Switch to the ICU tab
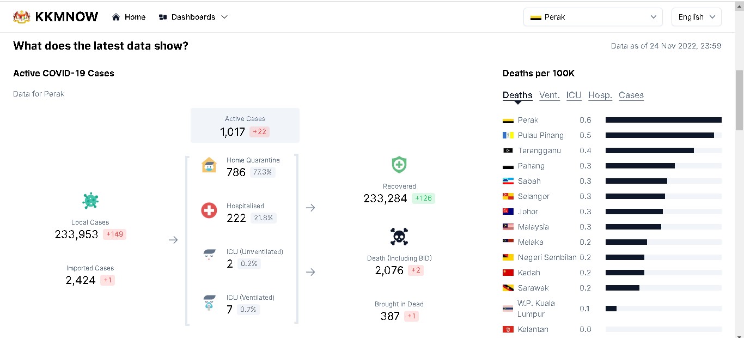 [574, 95]
